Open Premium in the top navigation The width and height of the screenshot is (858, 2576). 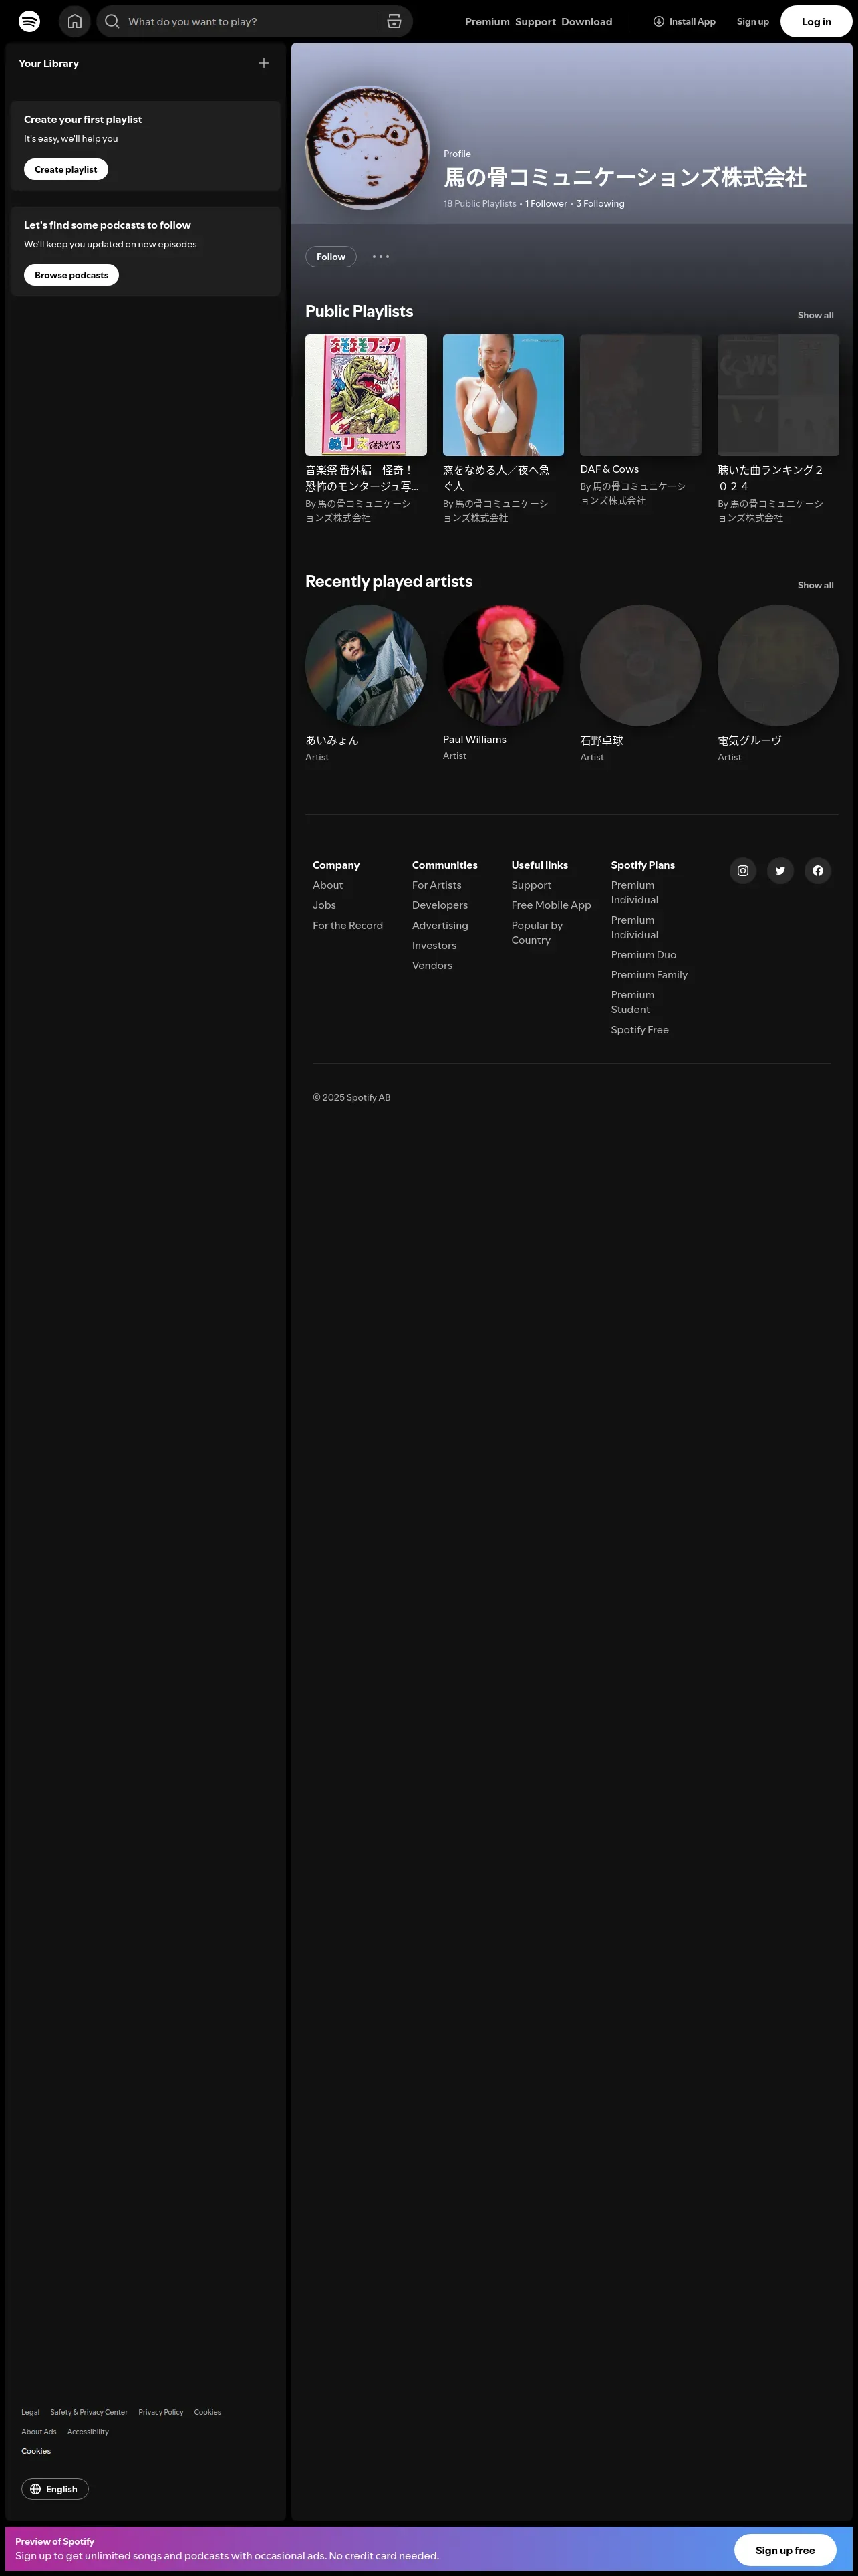(x=487, y=21)
